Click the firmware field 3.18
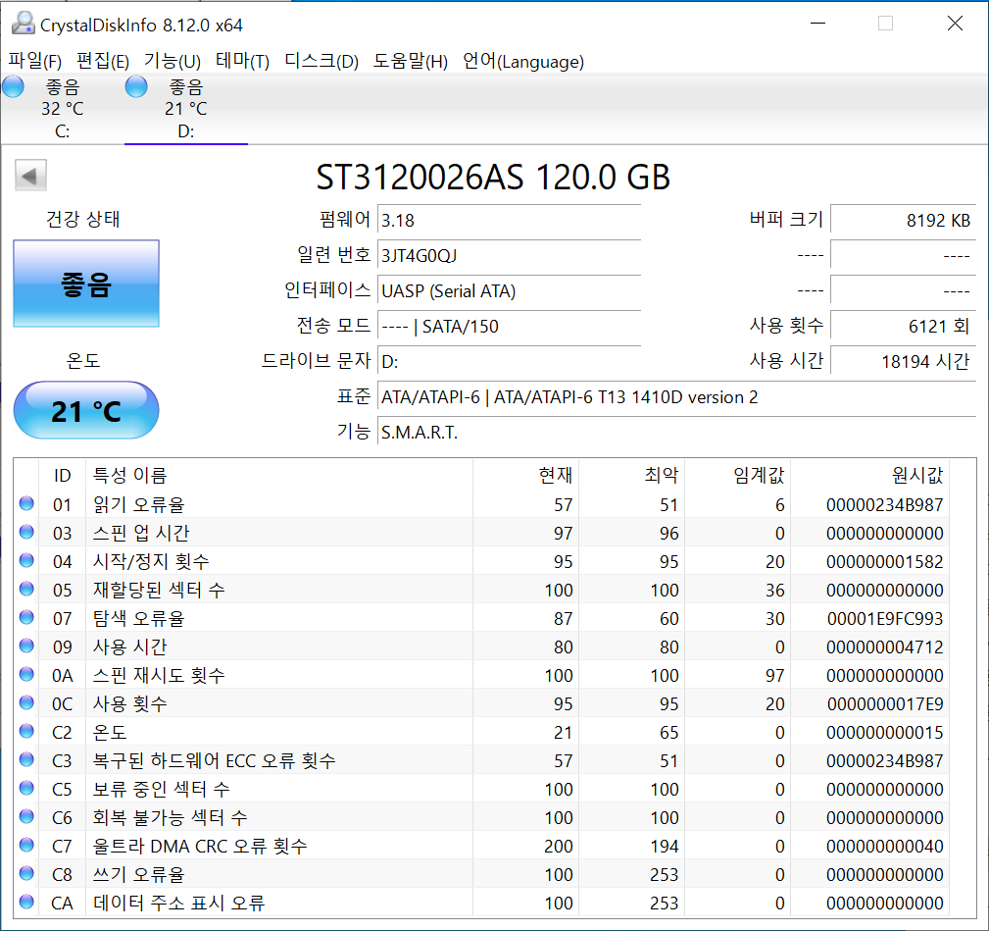Screen dimensions: 989x931 (509, 221)
